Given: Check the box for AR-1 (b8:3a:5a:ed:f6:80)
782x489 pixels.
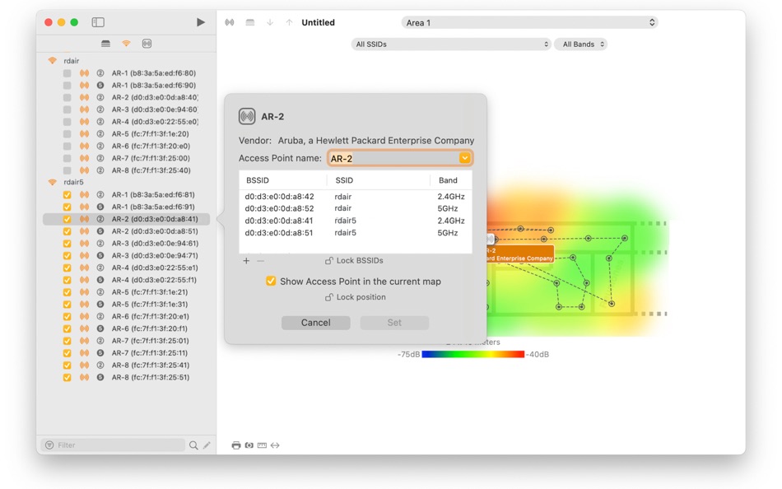Looking at the screenshot, I should pos(67,73).
